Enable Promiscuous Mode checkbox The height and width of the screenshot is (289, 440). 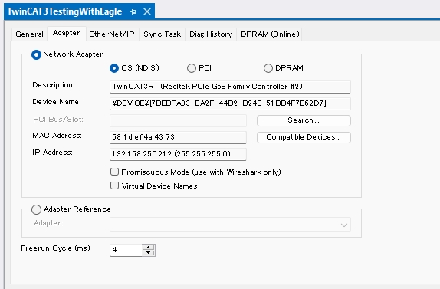point(114,172)
